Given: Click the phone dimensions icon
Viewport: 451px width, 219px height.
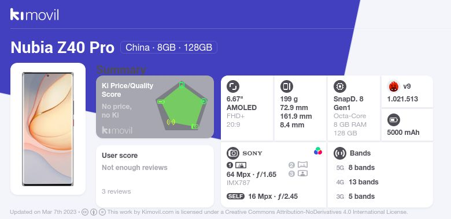Looking at the screenshot, I should coord(286,86).
